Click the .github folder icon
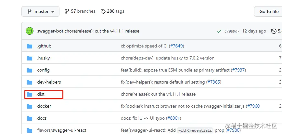The image size is (282, 134). pos(30,46)
